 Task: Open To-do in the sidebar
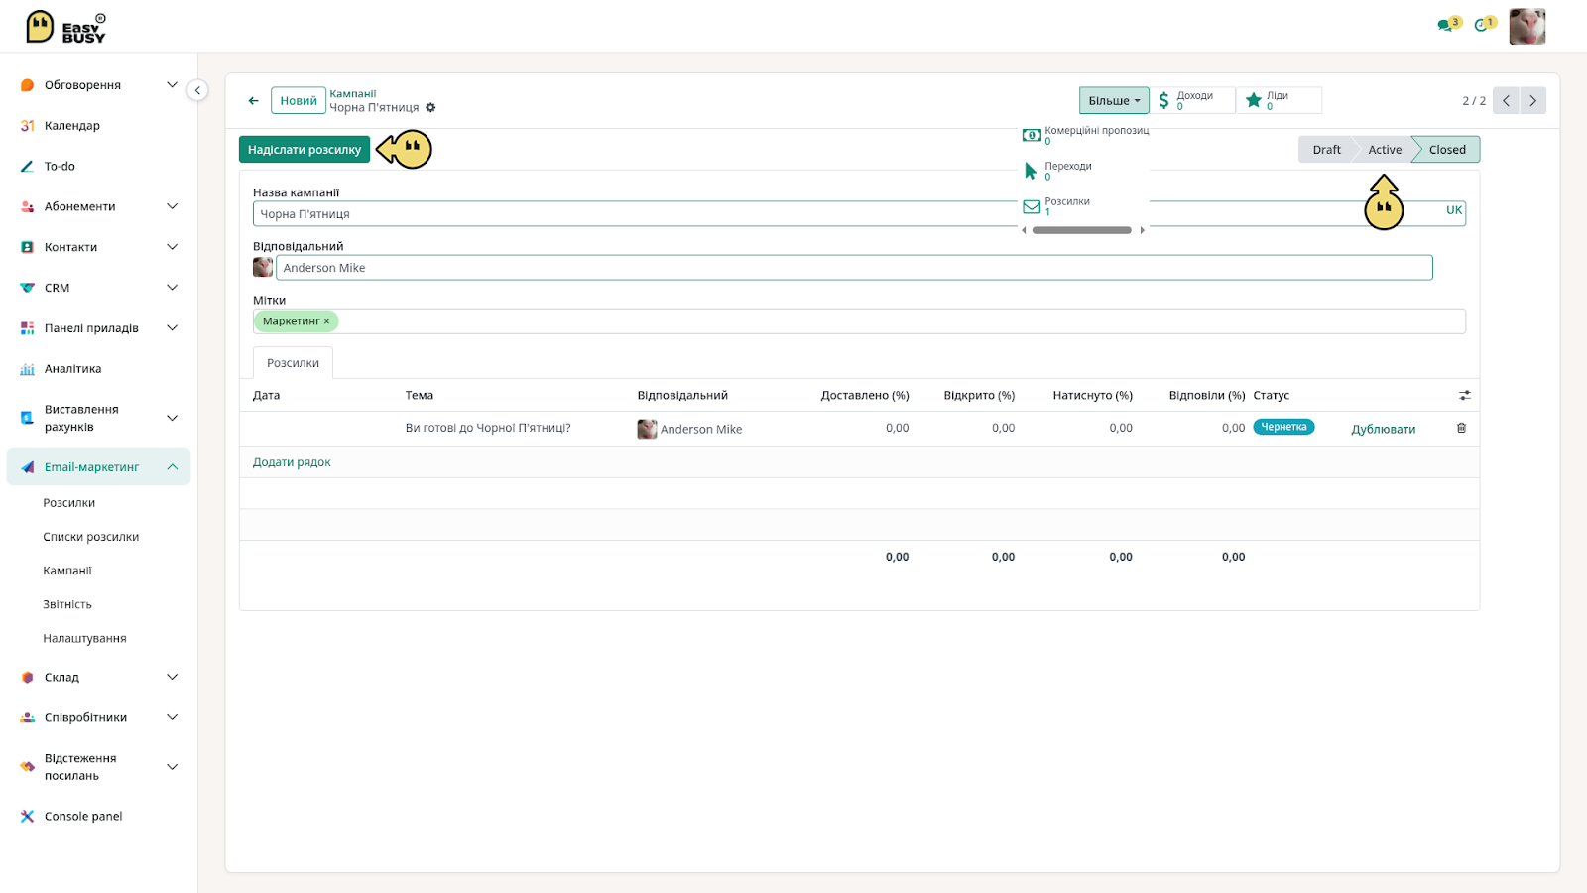click(60, 167)
